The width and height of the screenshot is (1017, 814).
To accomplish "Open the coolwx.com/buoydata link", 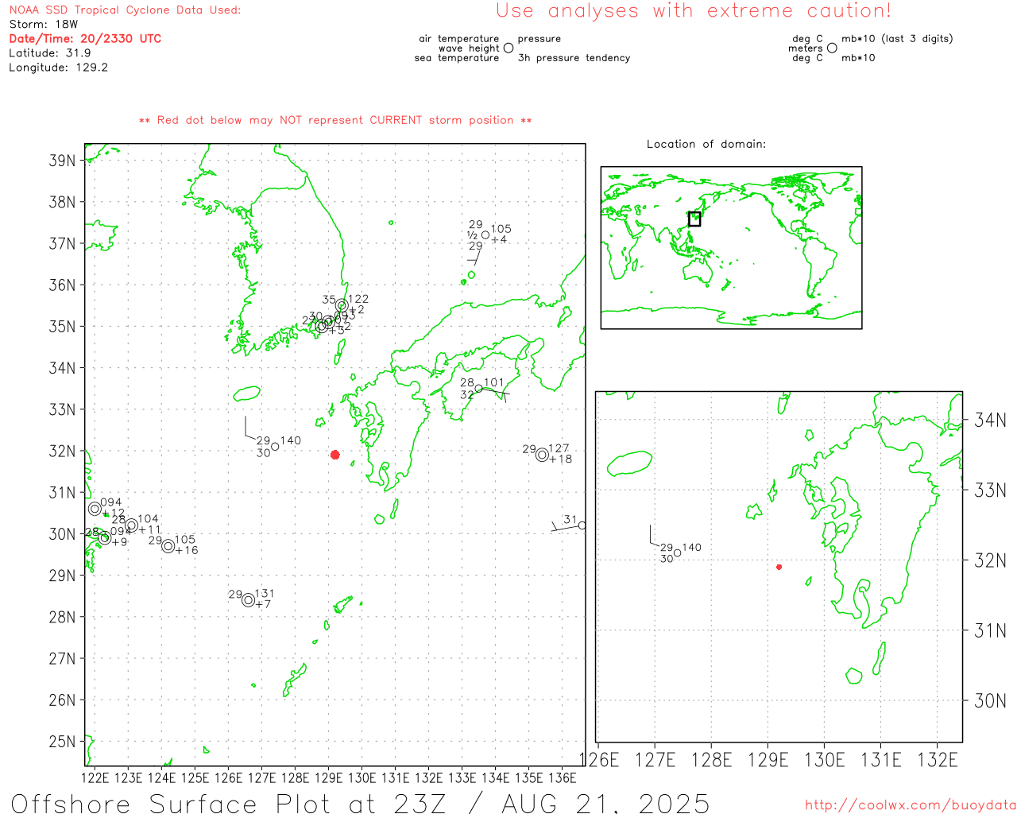I will (x=911, y=805).
